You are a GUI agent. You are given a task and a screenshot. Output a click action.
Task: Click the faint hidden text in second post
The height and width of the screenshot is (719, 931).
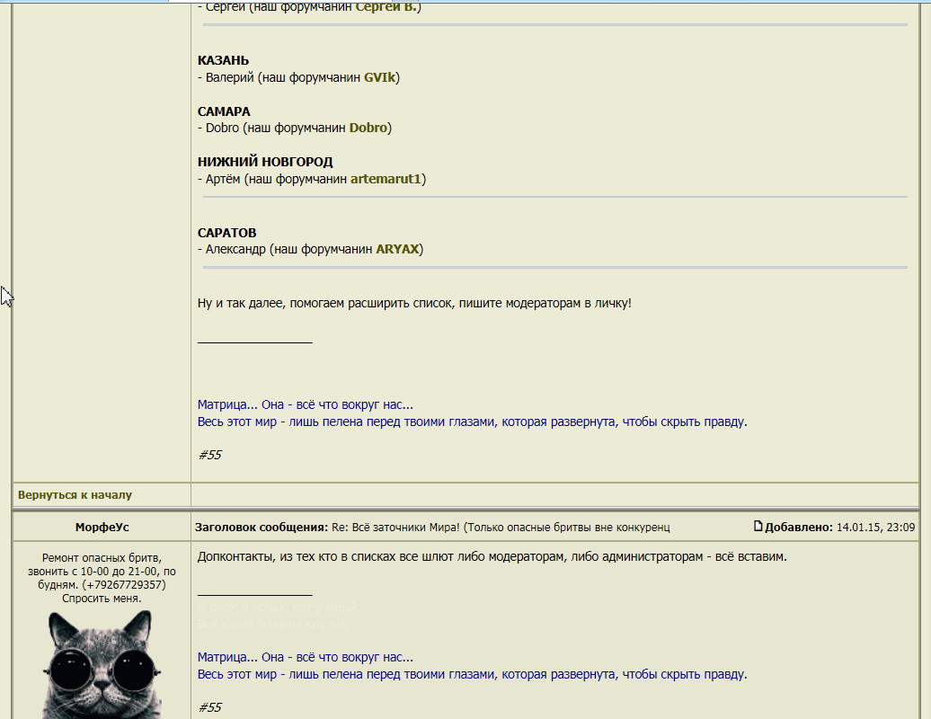coord(277,615)
